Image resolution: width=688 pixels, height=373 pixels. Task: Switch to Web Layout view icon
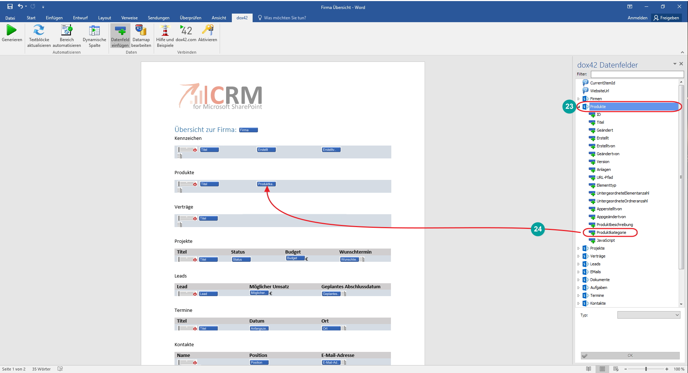(616, 369)
